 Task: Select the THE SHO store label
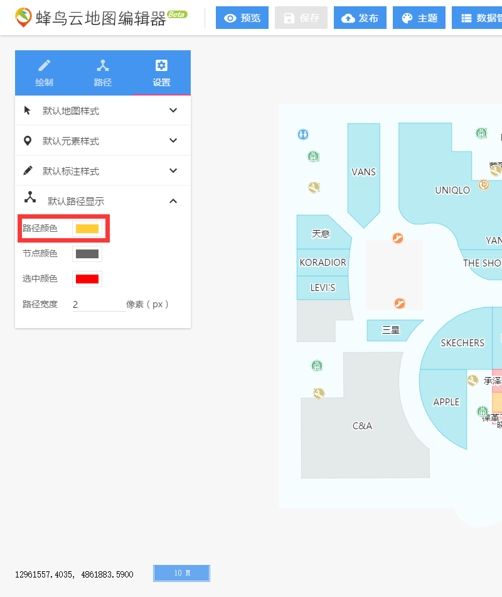click(482, 263)
